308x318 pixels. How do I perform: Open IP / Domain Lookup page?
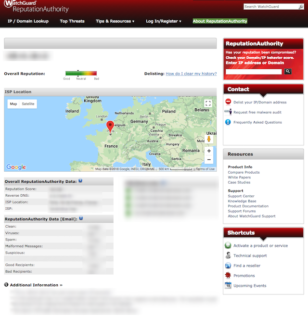pyautogui.click(x=28, y=21)
